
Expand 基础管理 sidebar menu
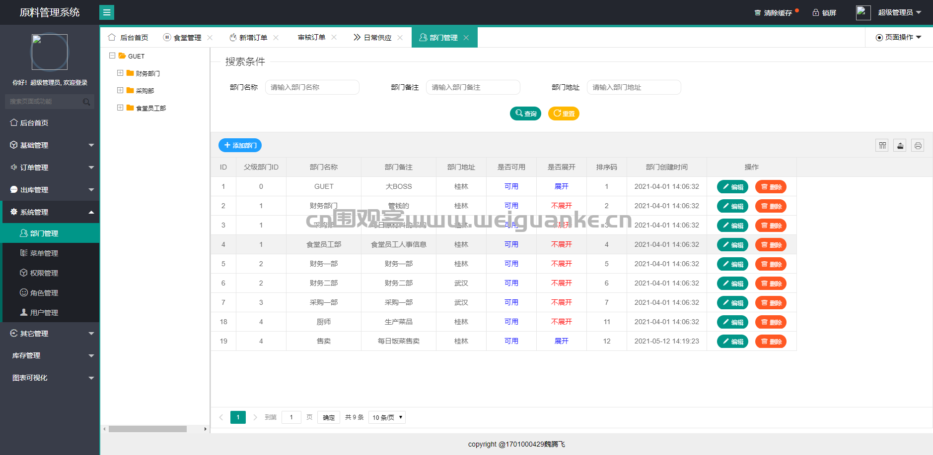click(x=50, y=145)
